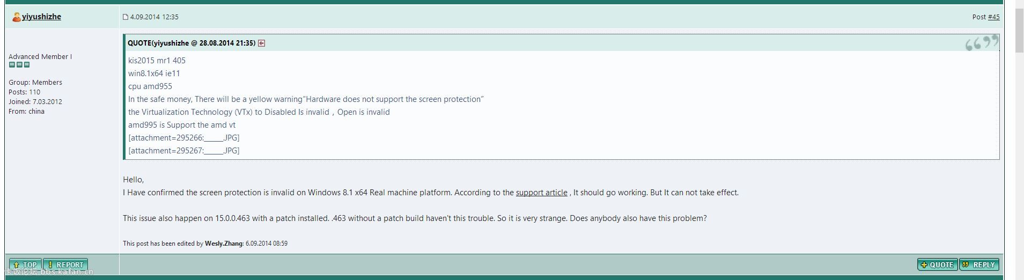Click the green rank pips under Advanced Member
This screenshot has height=280, width=1024.
(x=19, y=65)
